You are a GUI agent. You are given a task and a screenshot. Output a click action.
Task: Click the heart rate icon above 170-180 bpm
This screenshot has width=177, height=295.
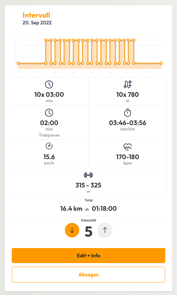click(x=127, y=147)
